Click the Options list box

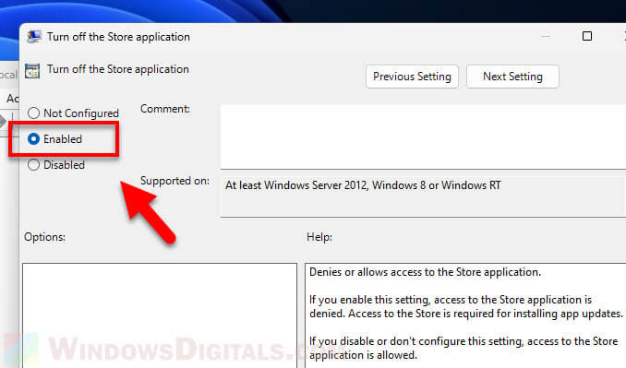(x=160, y=315)
